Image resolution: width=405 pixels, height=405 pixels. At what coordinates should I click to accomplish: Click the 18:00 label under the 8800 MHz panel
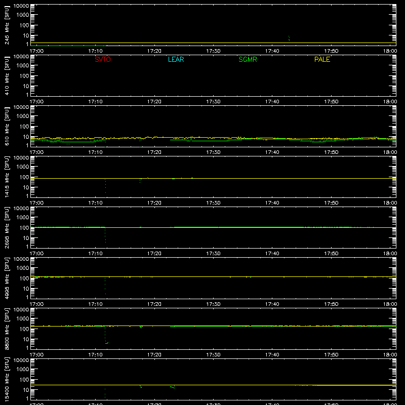click(x=390, y=355)
